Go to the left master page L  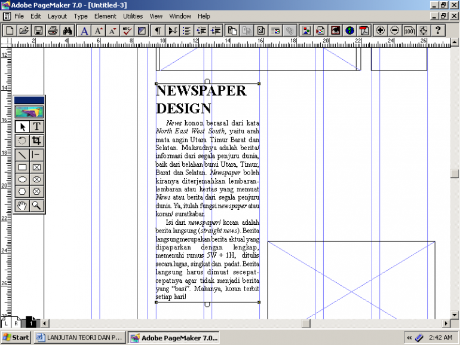click(x=5, y=323)
